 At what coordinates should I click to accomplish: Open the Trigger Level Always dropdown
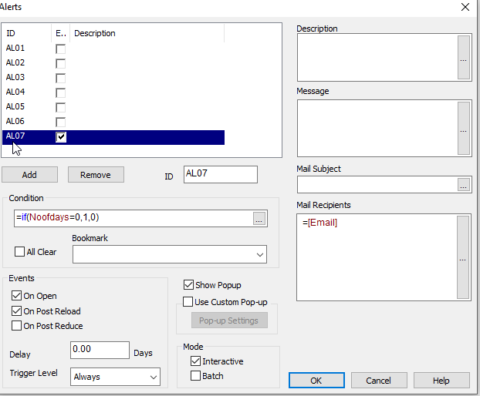115,377
